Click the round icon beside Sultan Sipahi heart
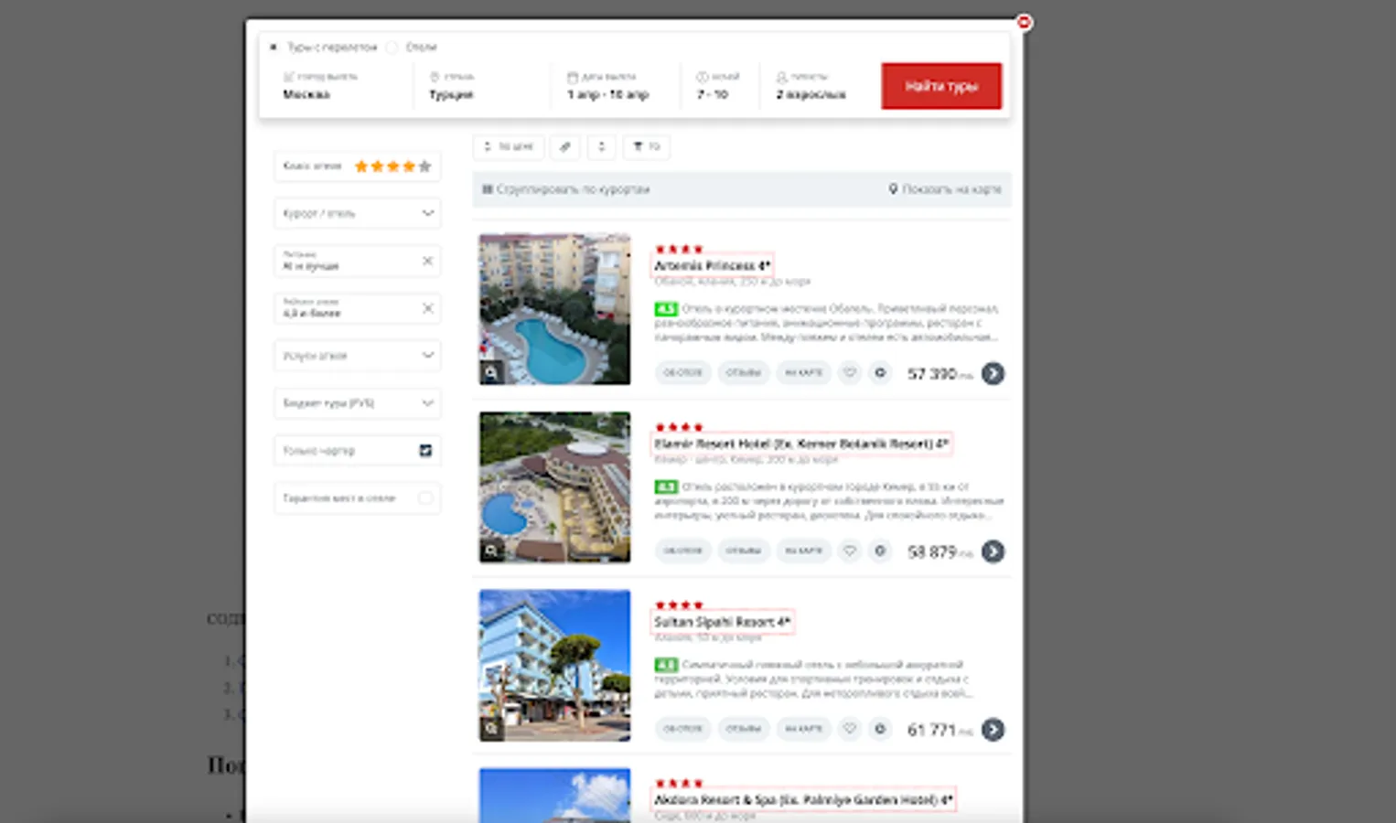The height and width of the screenshot is (823, 1396). [880, 730]
